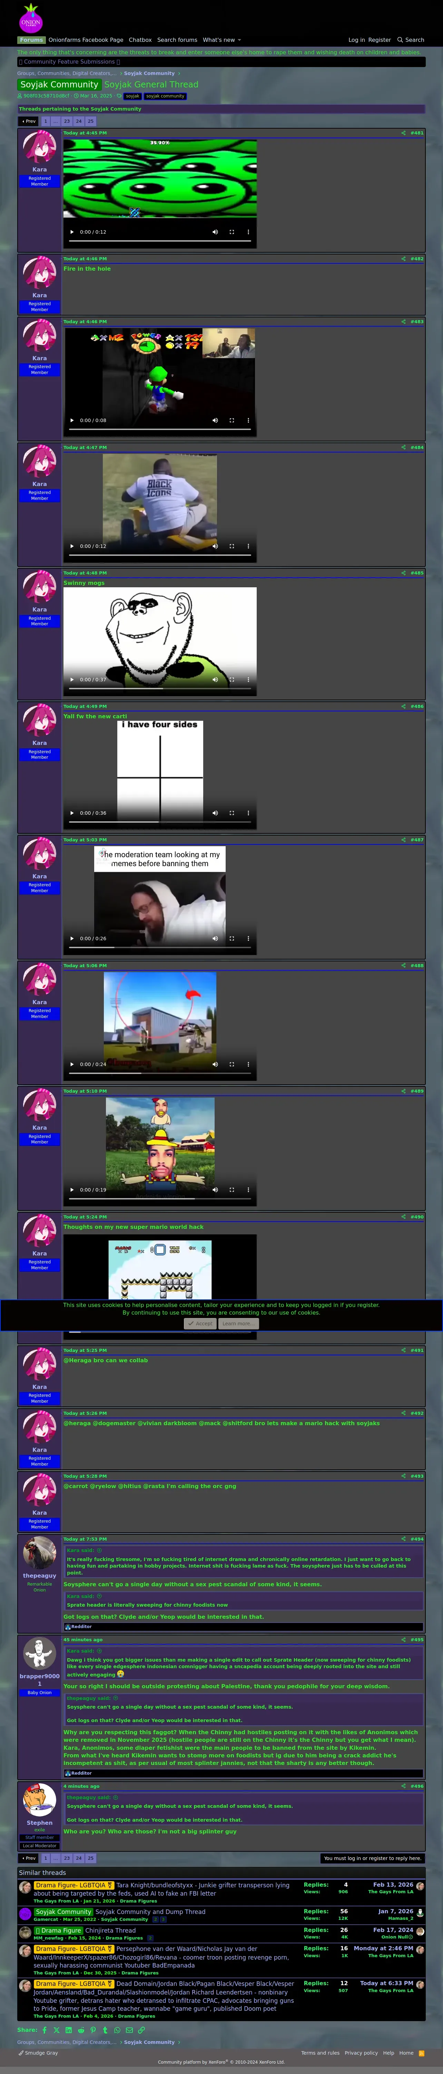Go to page 24 in top pagination
The width and height of the screenshot is (443, 2074).
point(79,122)
